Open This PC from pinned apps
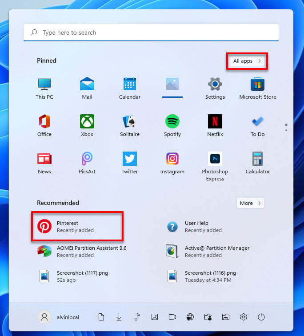 click(x=44, y=88)
